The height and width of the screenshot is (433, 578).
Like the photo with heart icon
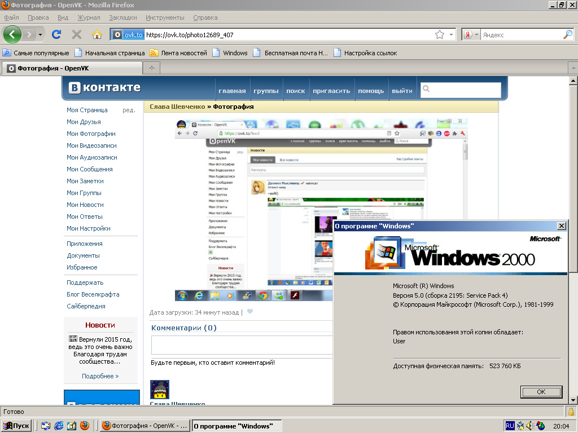click(250, 311)
